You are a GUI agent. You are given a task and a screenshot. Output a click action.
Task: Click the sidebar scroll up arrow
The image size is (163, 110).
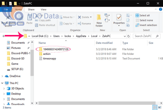pos(32,42)
